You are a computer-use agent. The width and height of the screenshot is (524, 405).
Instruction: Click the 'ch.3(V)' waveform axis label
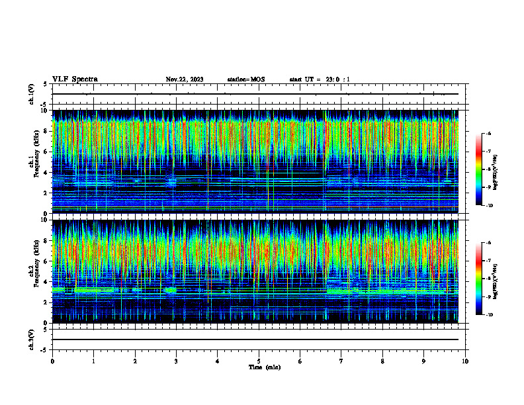pos(32,339)
